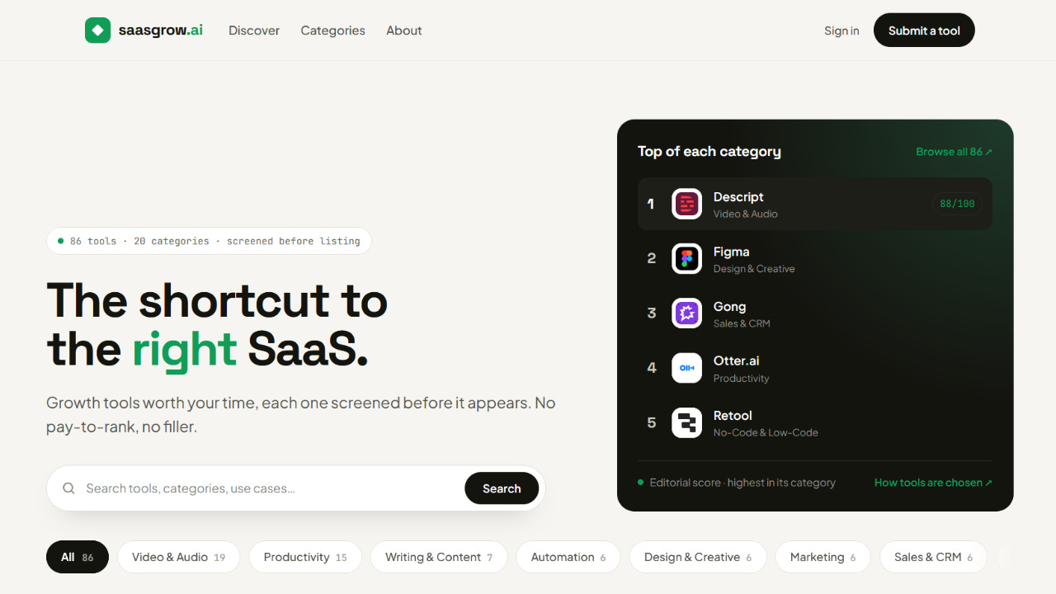
Task: Open the About nav item
Action: pos(404,31)
